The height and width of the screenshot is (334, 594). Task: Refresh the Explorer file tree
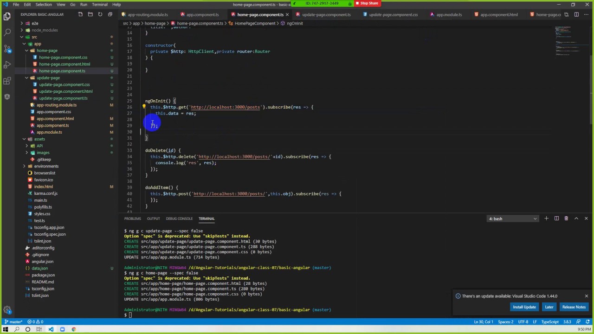(x=100, y=14)
